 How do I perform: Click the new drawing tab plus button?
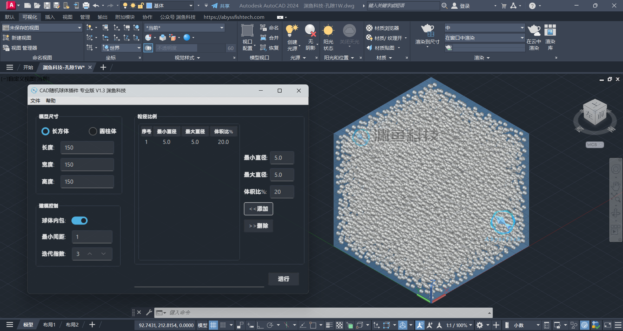(103, 67)
